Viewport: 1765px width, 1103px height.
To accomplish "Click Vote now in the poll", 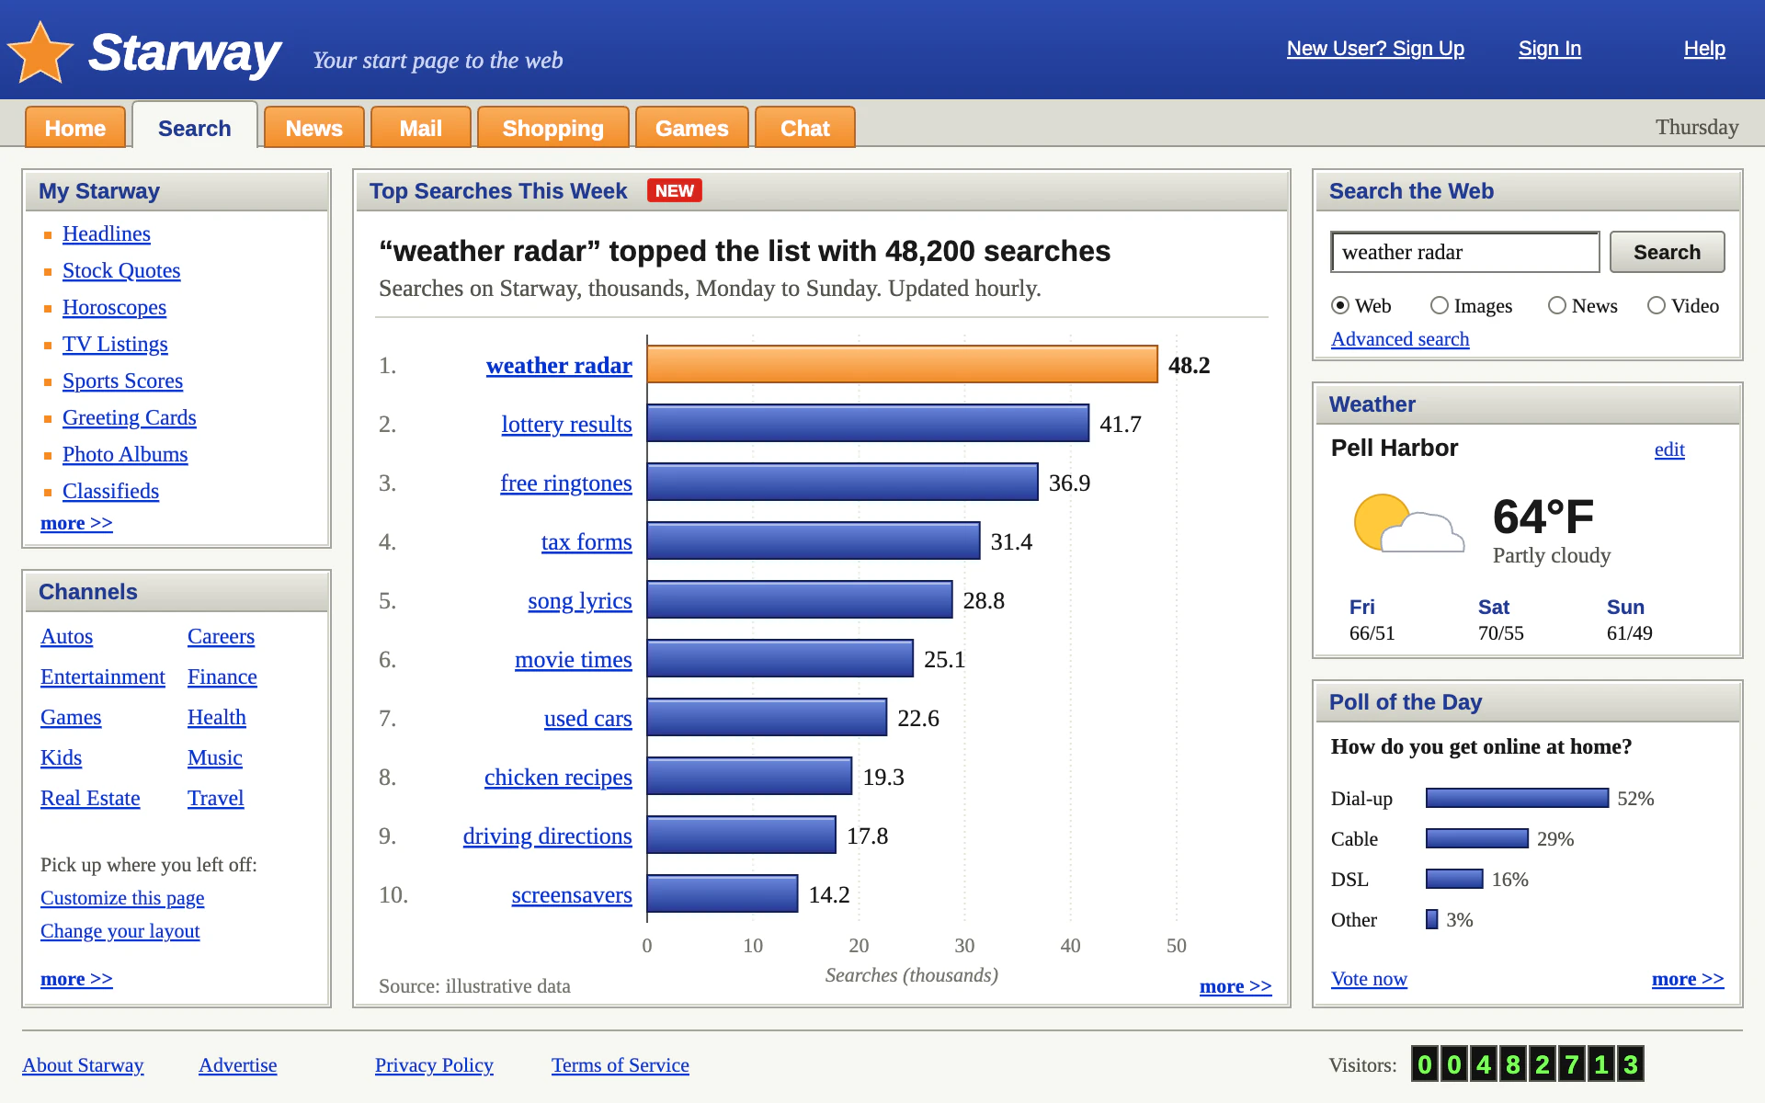I will pyautogui.click(x=1369, y=979).
